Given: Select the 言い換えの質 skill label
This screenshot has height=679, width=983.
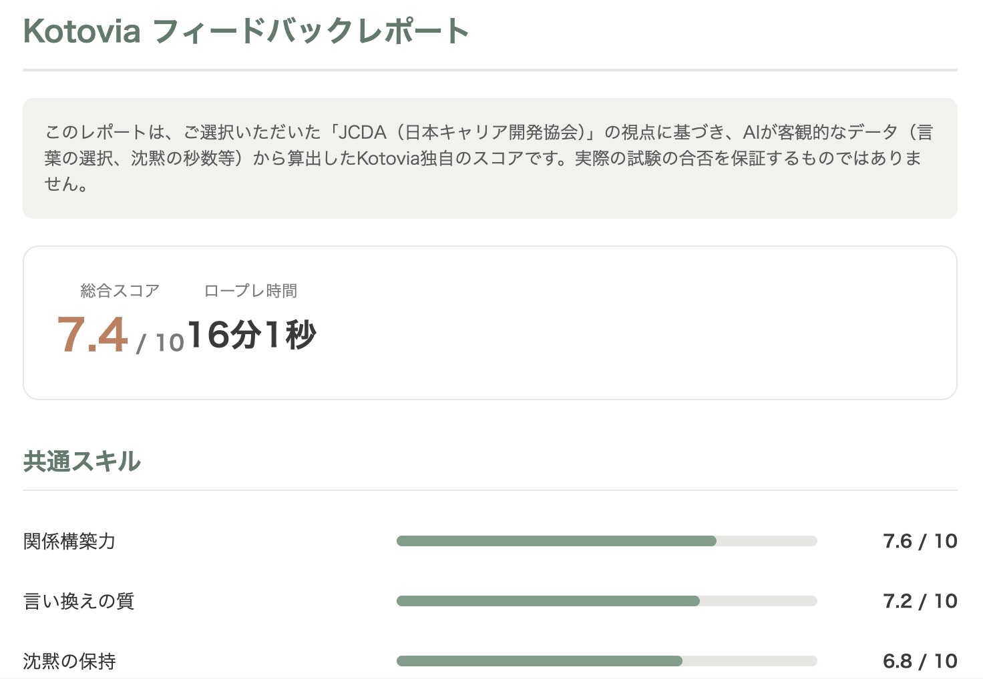Looking at the screenshot, I should [x=78, y=601].
